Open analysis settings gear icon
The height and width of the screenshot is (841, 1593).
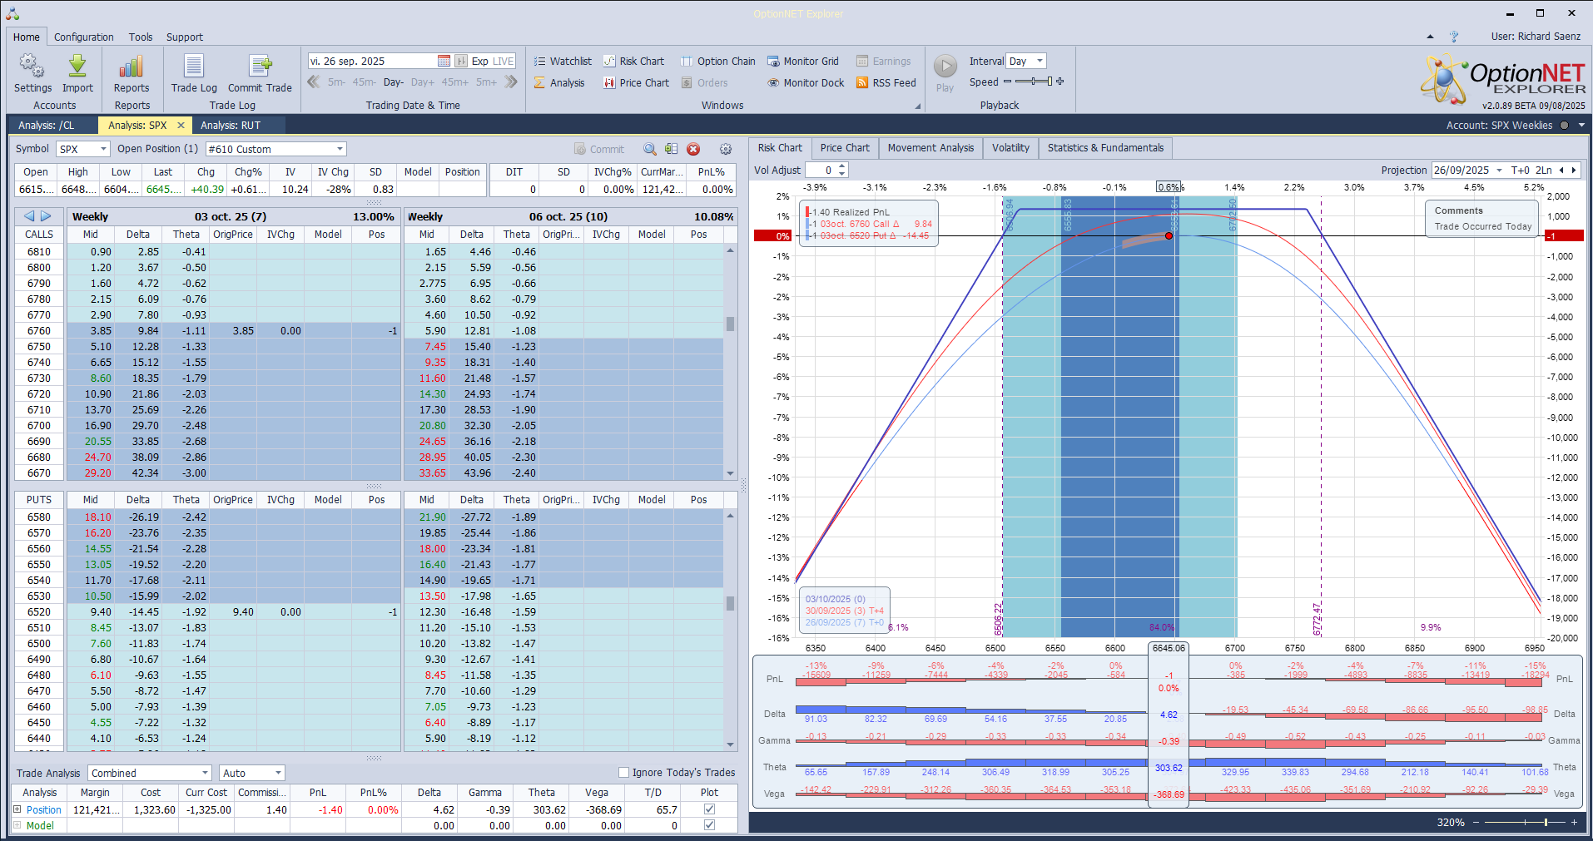(x=726, y=149)
